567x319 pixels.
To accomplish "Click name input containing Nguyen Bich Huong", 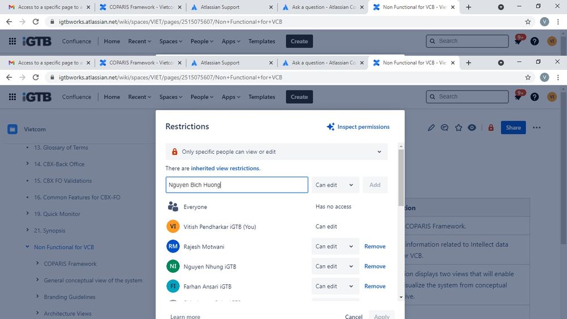I will pyautogui.click(x=237, y=185).
